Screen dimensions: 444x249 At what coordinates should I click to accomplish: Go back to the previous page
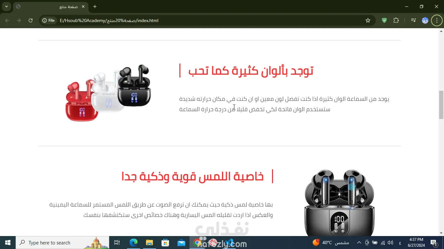pos(7,20)
